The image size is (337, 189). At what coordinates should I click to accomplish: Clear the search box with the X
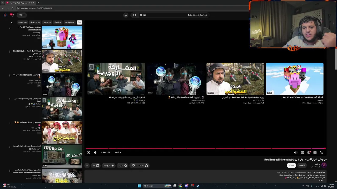pos(141,15)
